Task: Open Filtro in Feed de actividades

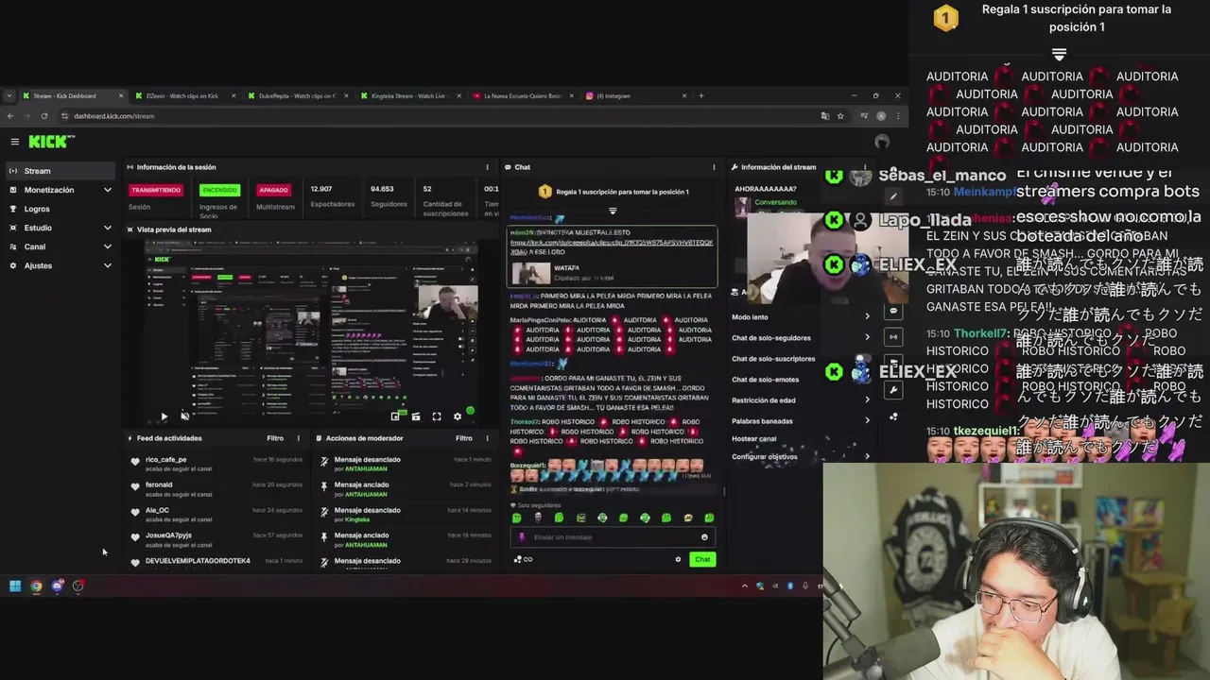Action: pos(275,438)
